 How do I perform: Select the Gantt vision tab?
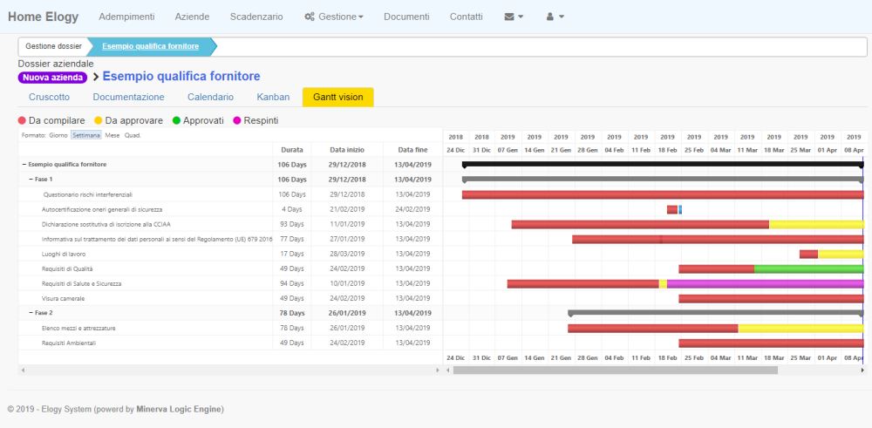[337, 97]
